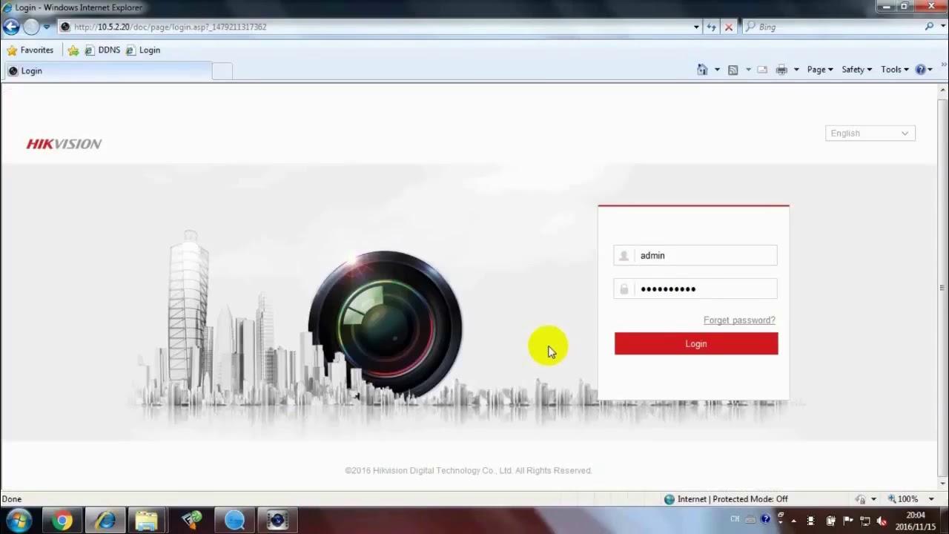Click the Home page icon

tap(702, 70)
